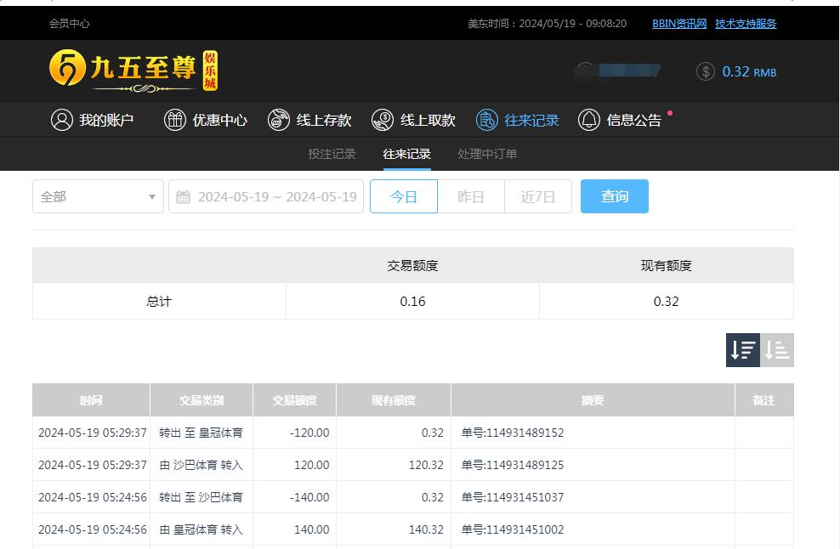Select the 今日 date filter
This screenshot has height=549, width=840.
(x=404, y=196)
